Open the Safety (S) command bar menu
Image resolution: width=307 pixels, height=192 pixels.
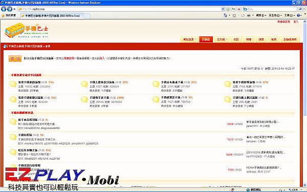tap(275, 15)
